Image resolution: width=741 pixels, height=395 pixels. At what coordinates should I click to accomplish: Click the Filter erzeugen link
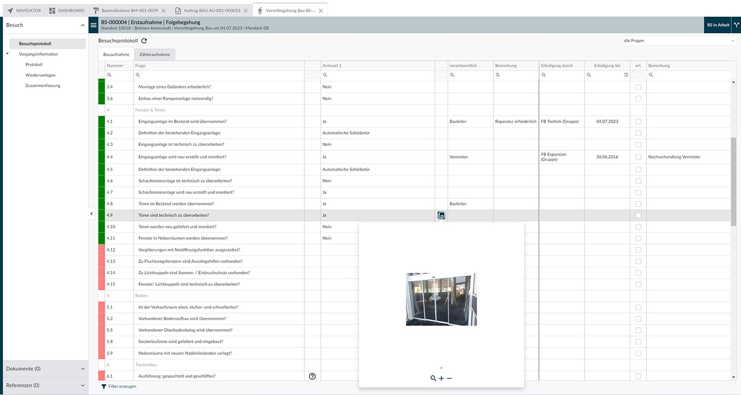point(119,386)
